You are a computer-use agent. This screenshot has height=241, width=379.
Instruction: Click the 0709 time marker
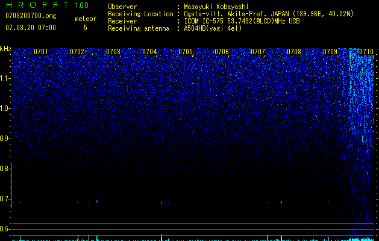point(330,52)
